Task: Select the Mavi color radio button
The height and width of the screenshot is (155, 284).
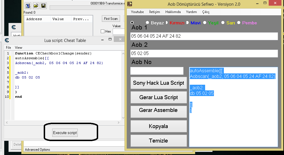Action: click(188, 23)
